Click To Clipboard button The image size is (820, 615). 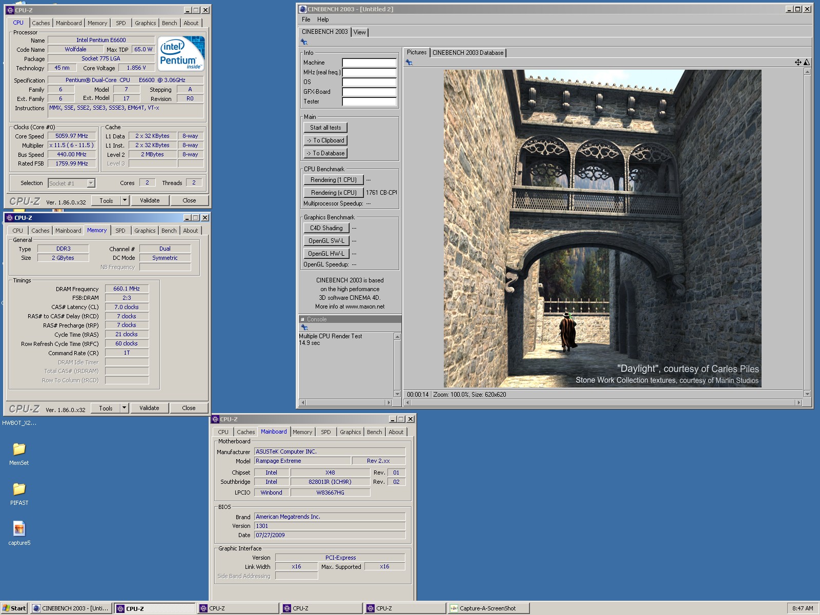tap(325, 140)
